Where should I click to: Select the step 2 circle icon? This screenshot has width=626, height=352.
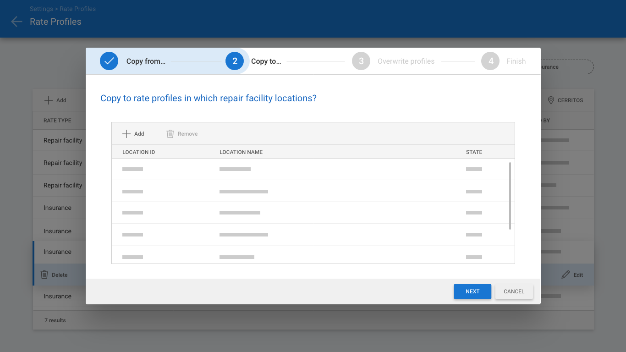[x=235, y=61]
